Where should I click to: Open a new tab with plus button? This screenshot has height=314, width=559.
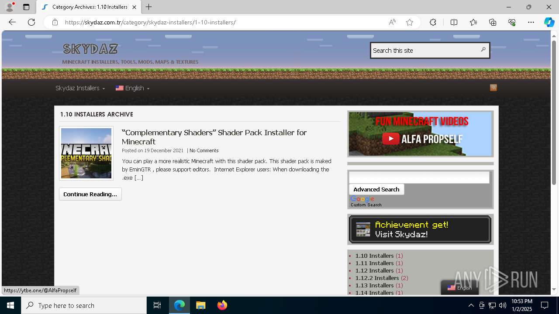[149, 7]
